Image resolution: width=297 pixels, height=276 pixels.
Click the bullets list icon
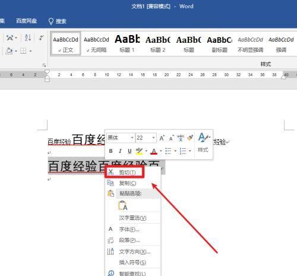click(x=168, y=151)
